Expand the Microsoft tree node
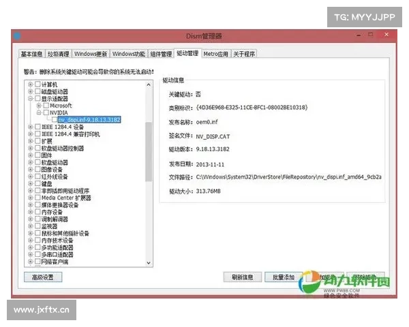409x327 pixels. click(x=39, y=106)
